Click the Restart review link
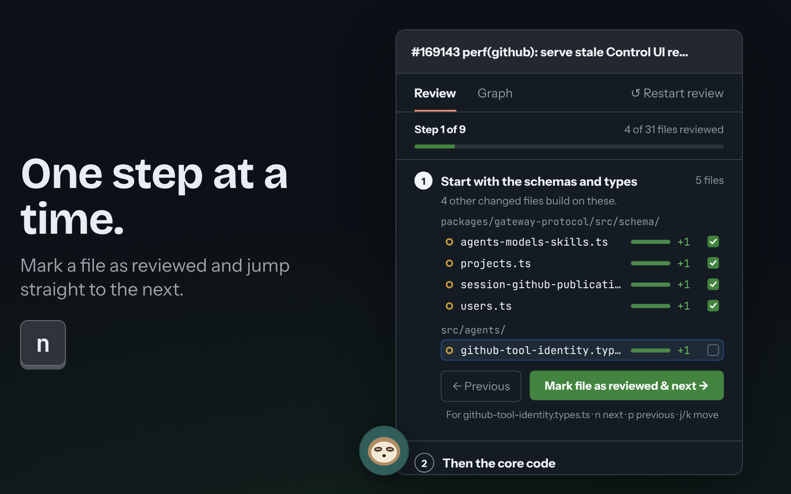Image resolution: width=791 pixels, height=494 pixels. pyautogui.click(x=677, y=93)
